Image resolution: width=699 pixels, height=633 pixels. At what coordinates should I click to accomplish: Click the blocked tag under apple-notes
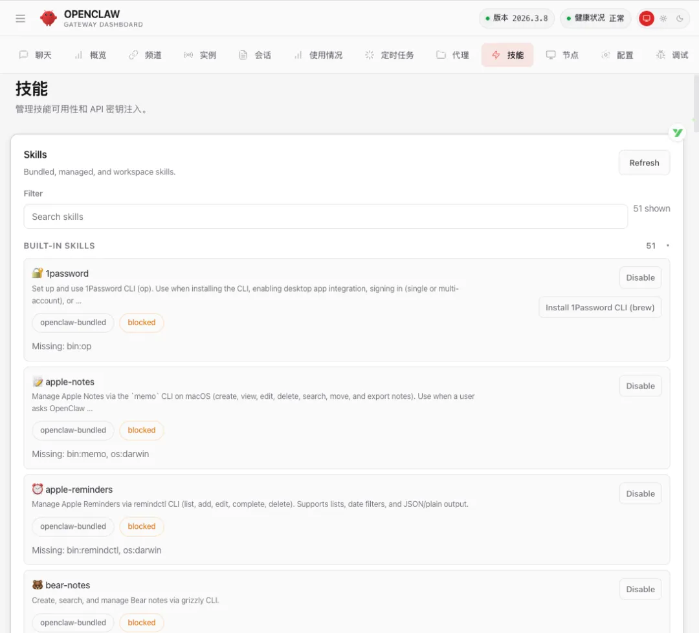[x=141, y=430]
